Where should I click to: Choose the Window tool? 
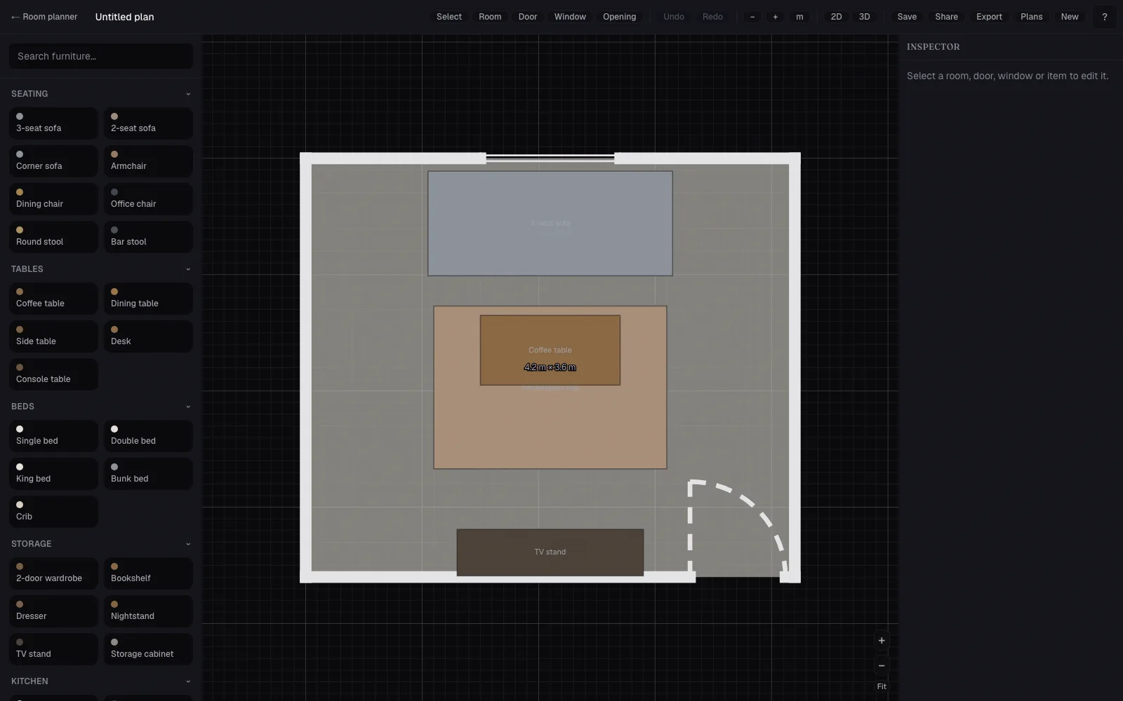570,17
